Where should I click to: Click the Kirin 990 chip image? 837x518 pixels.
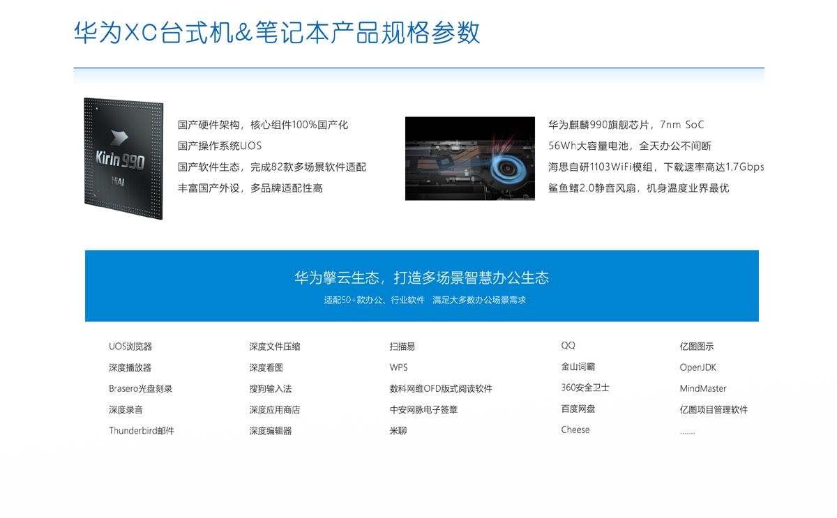click(123, 159)
